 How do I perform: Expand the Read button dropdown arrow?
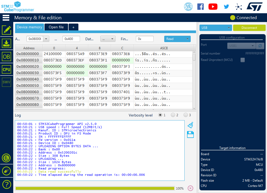pyautogui.click(x=188, y=39)
